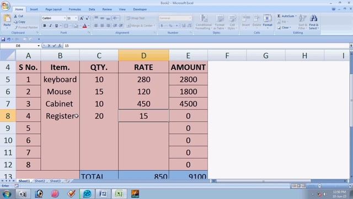Image resolution: width=353 pixels, height=199 pixels.
Task: Apply percent style
Action: click(x=170, y=26)
